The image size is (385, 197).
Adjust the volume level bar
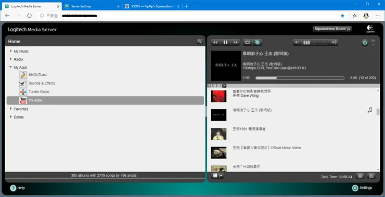(x=315, y=43)
